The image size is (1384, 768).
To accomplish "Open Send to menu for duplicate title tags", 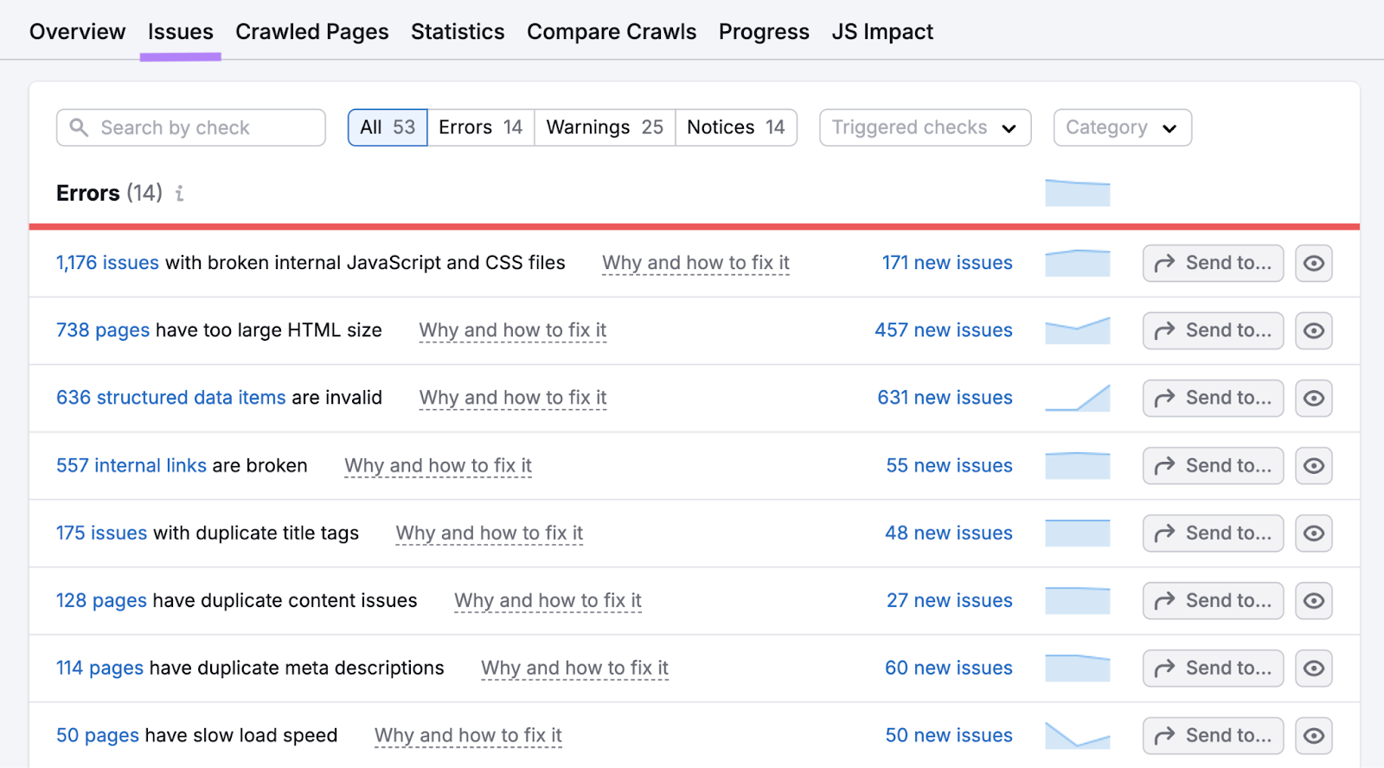I will pyautogui.click(x=1213, y=533).
